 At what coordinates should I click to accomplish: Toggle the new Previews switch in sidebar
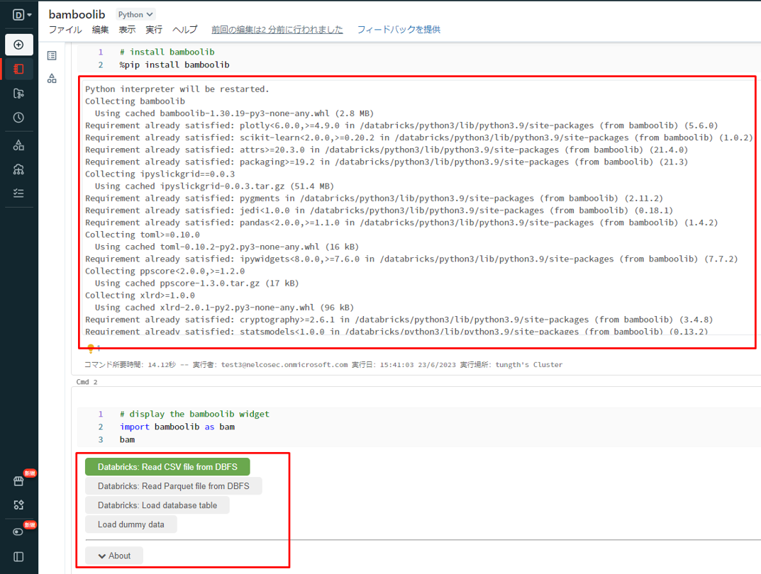19,531
